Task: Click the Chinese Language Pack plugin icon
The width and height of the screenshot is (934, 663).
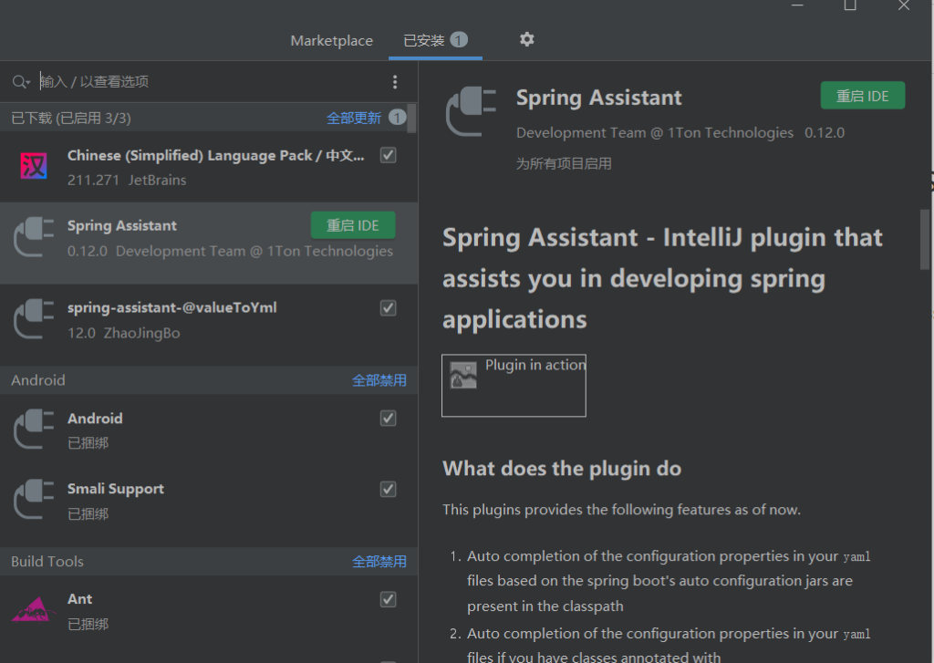Action: [x=34, y=166]
